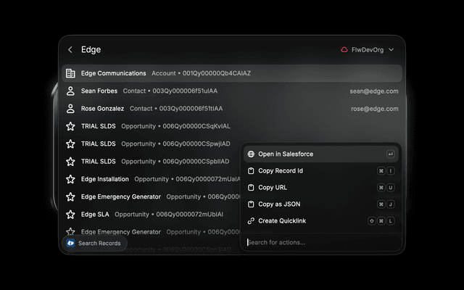Screen dimensions: 464x290
Task: Select the Edge Communications account row
Action: coord(232,73)
